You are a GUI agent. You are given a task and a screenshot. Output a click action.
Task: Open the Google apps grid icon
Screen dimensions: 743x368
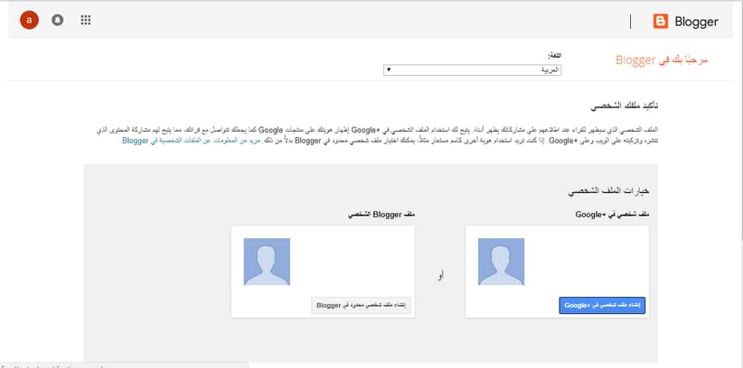click(86, 20)
